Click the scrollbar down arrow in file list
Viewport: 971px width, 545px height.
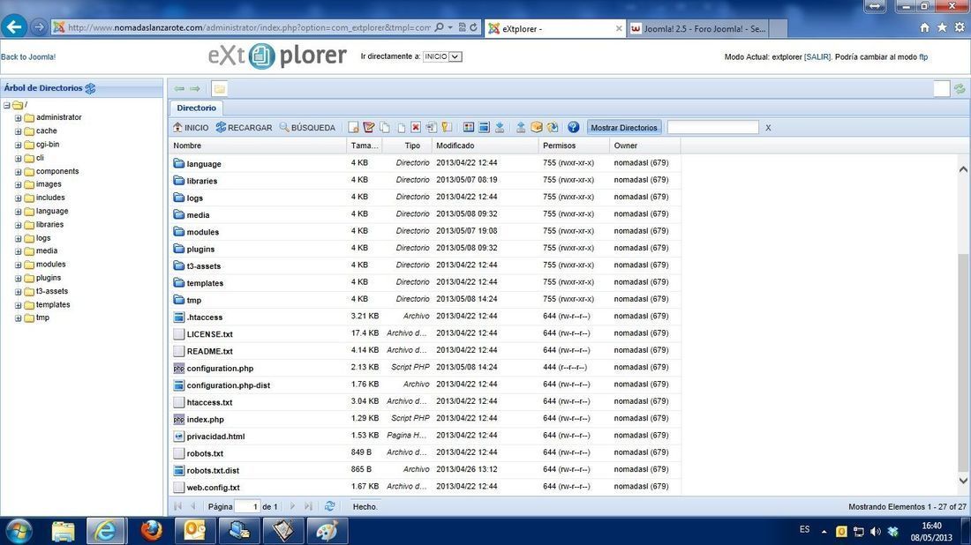point(963,481)
